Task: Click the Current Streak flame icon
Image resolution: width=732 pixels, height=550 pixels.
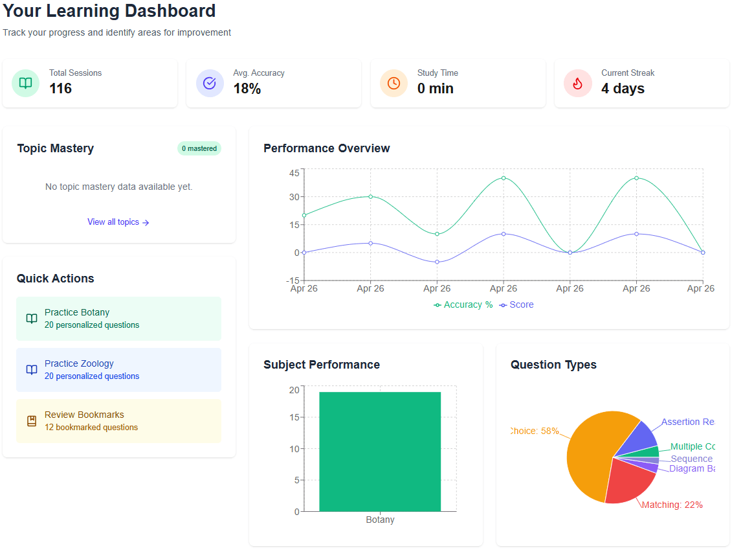Action: pos(577,83)
